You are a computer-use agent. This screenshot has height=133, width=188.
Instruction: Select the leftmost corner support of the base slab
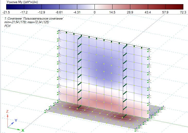[46, 111]
